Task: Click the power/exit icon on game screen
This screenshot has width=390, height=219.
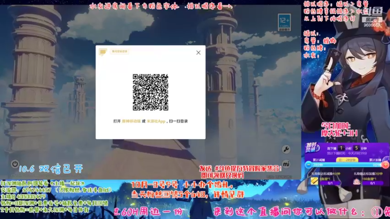Action: coord(15,164)
